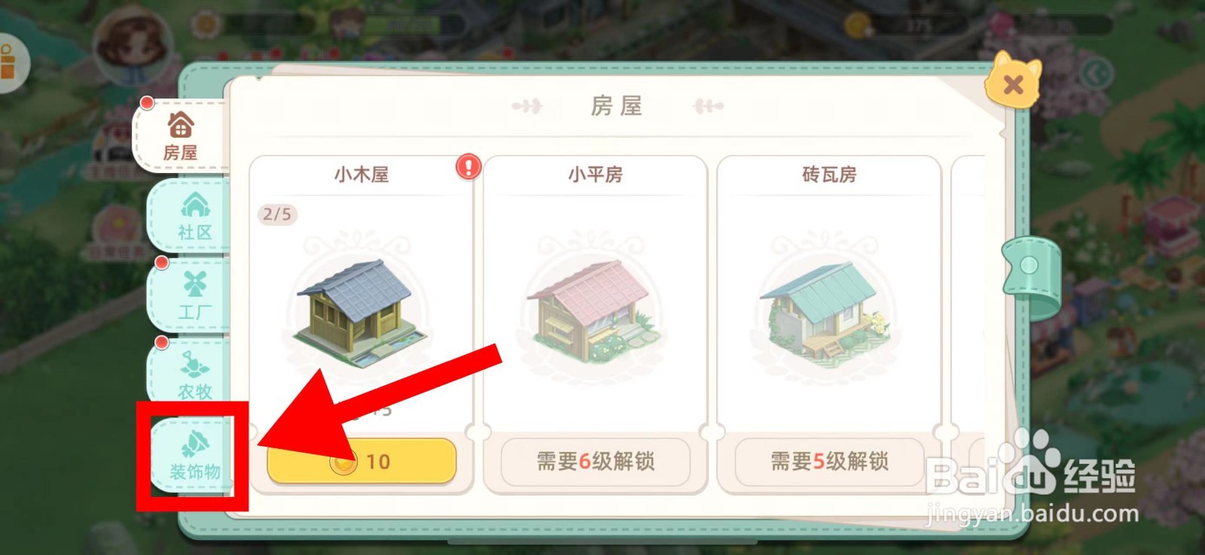The width and height of the screenshot is (1205, 555).
Task: Buy the 小木屋 for 10 coins
Action: pos(361,461)
